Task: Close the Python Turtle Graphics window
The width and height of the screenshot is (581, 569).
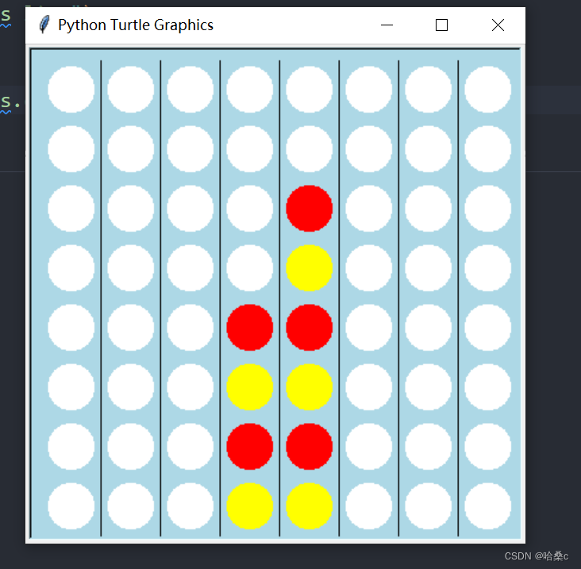Action: coord(498,25)
